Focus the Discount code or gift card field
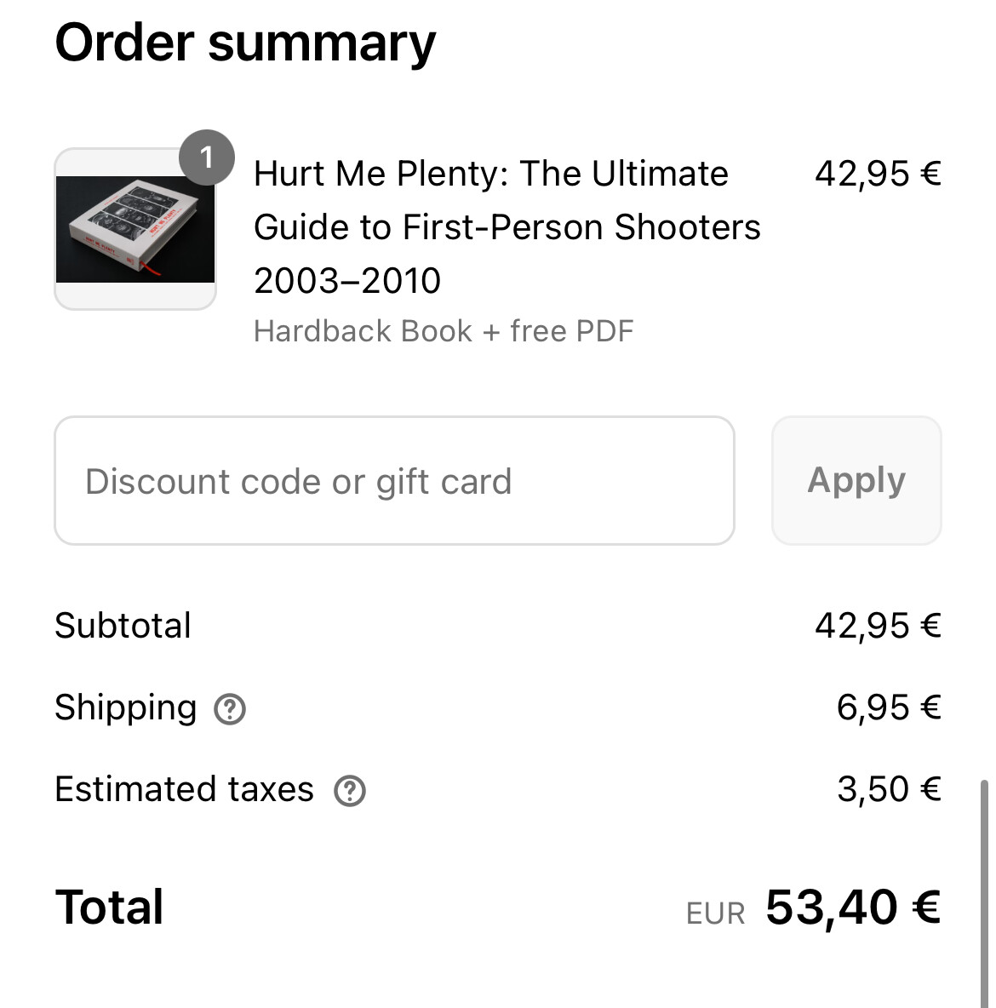Viewport: 996px width, 1008px height. click(394, 481)
